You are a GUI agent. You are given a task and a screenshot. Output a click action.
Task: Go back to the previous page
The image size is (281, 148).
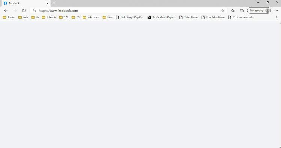coord(6,10)
